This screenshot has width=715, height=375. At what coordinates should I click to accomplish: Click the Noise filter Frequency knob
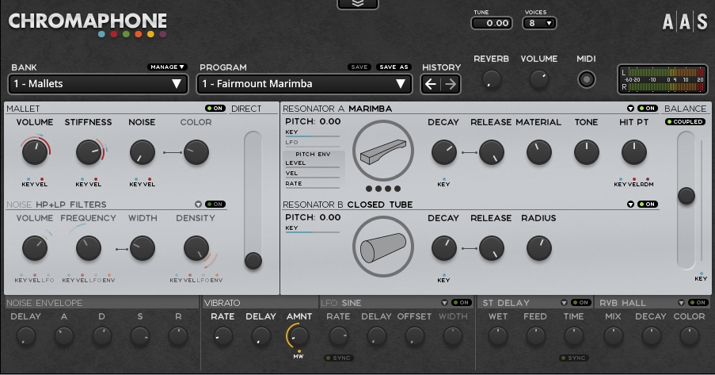pyautogui.click(x=89, y=248)
